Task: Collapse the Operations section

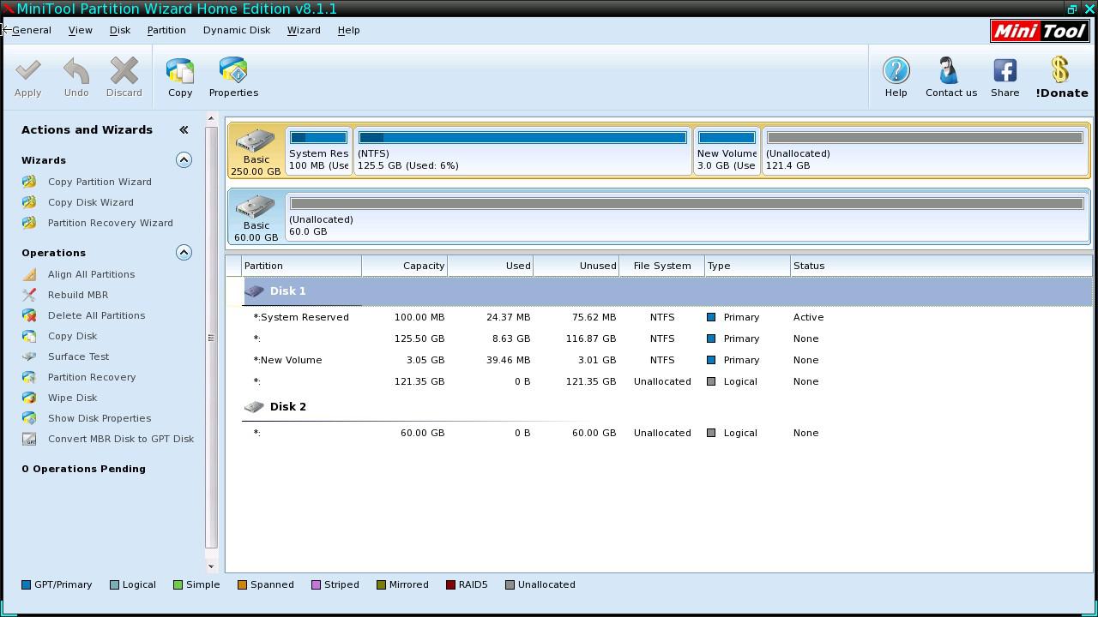Action: coord(184,253)
